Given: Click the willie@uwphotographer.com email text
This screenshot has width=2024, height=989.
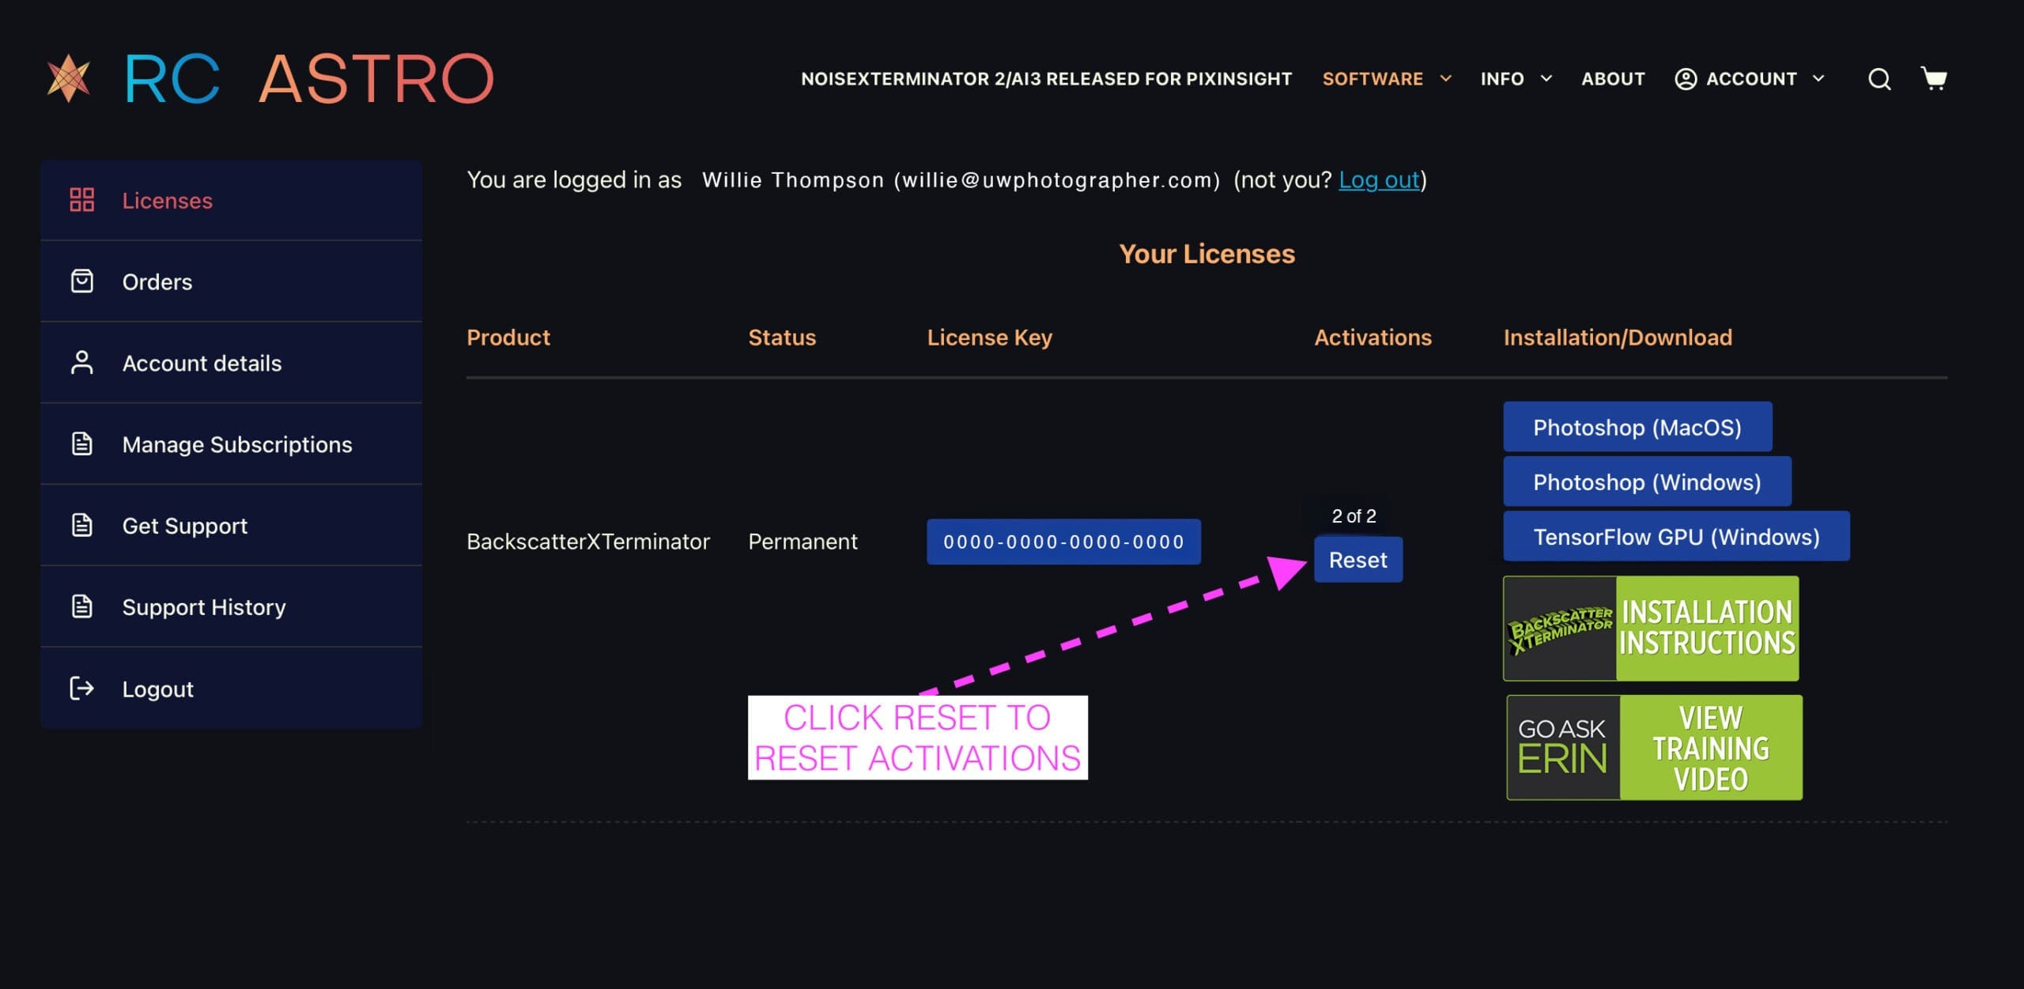Looking at the screenshot, I should point(1057,180).
